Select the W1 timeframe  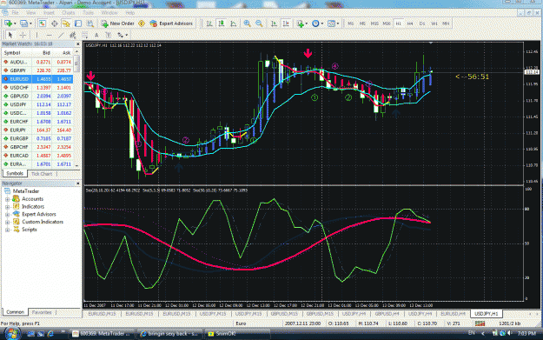pos(434,23)
